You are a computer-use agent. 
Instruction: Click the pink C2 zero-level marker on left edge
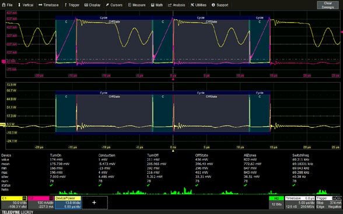[x=3, y=62]
